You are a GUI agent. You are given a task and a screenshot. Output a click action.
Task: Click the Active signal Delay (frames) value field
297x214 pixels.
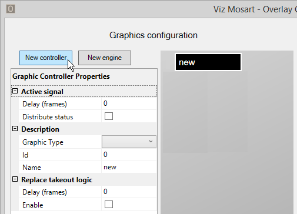[129, 103]
